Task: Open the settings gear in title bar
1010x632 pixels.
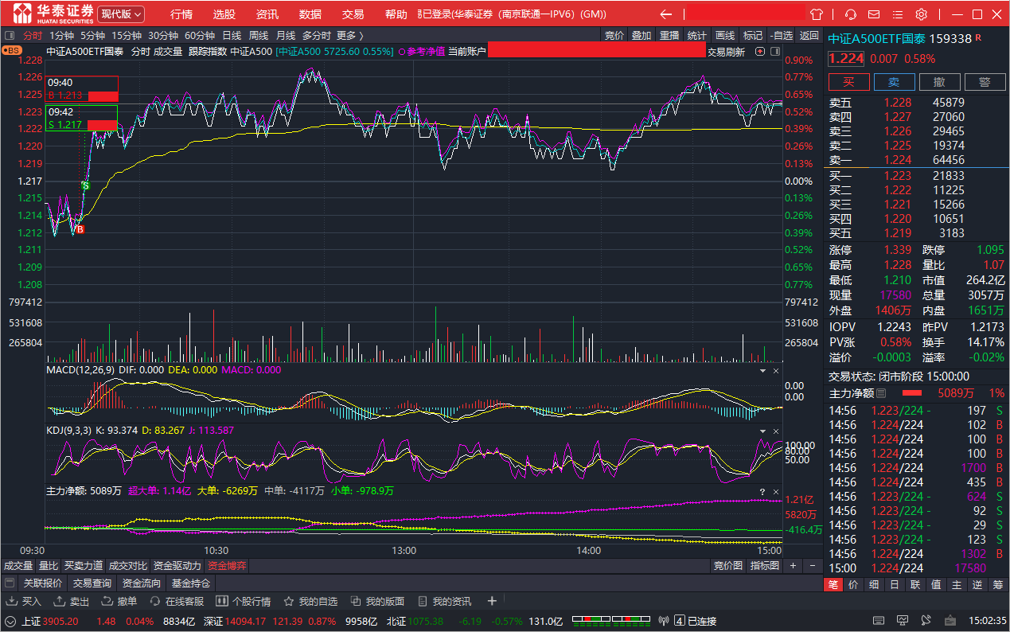Action: (x=922, y=14)
